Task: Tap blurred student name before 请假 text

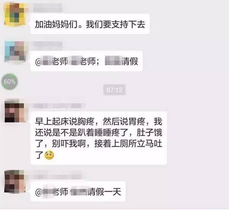Action: click(x=113, y=61)
